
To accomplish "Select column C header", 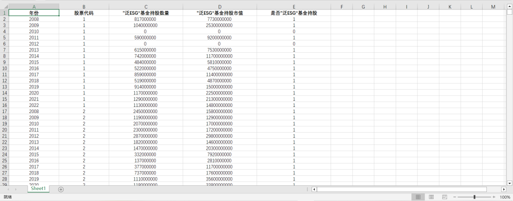I will click(146, 7).
